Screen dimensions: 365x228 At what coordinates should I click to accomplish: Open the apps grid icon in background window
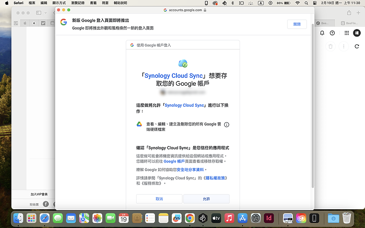point(347,33)
